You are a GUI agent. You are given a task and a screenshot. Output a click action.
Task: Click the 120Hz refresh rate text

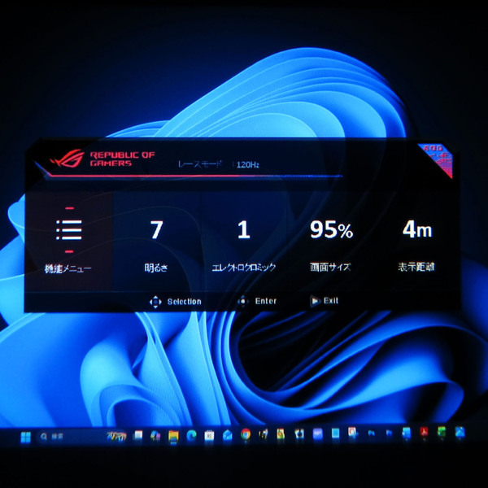coord(248,164)
